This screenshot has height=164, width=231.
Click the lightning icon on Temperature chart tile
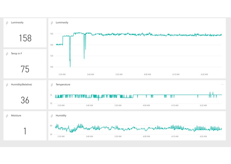(x=52, y=85)
